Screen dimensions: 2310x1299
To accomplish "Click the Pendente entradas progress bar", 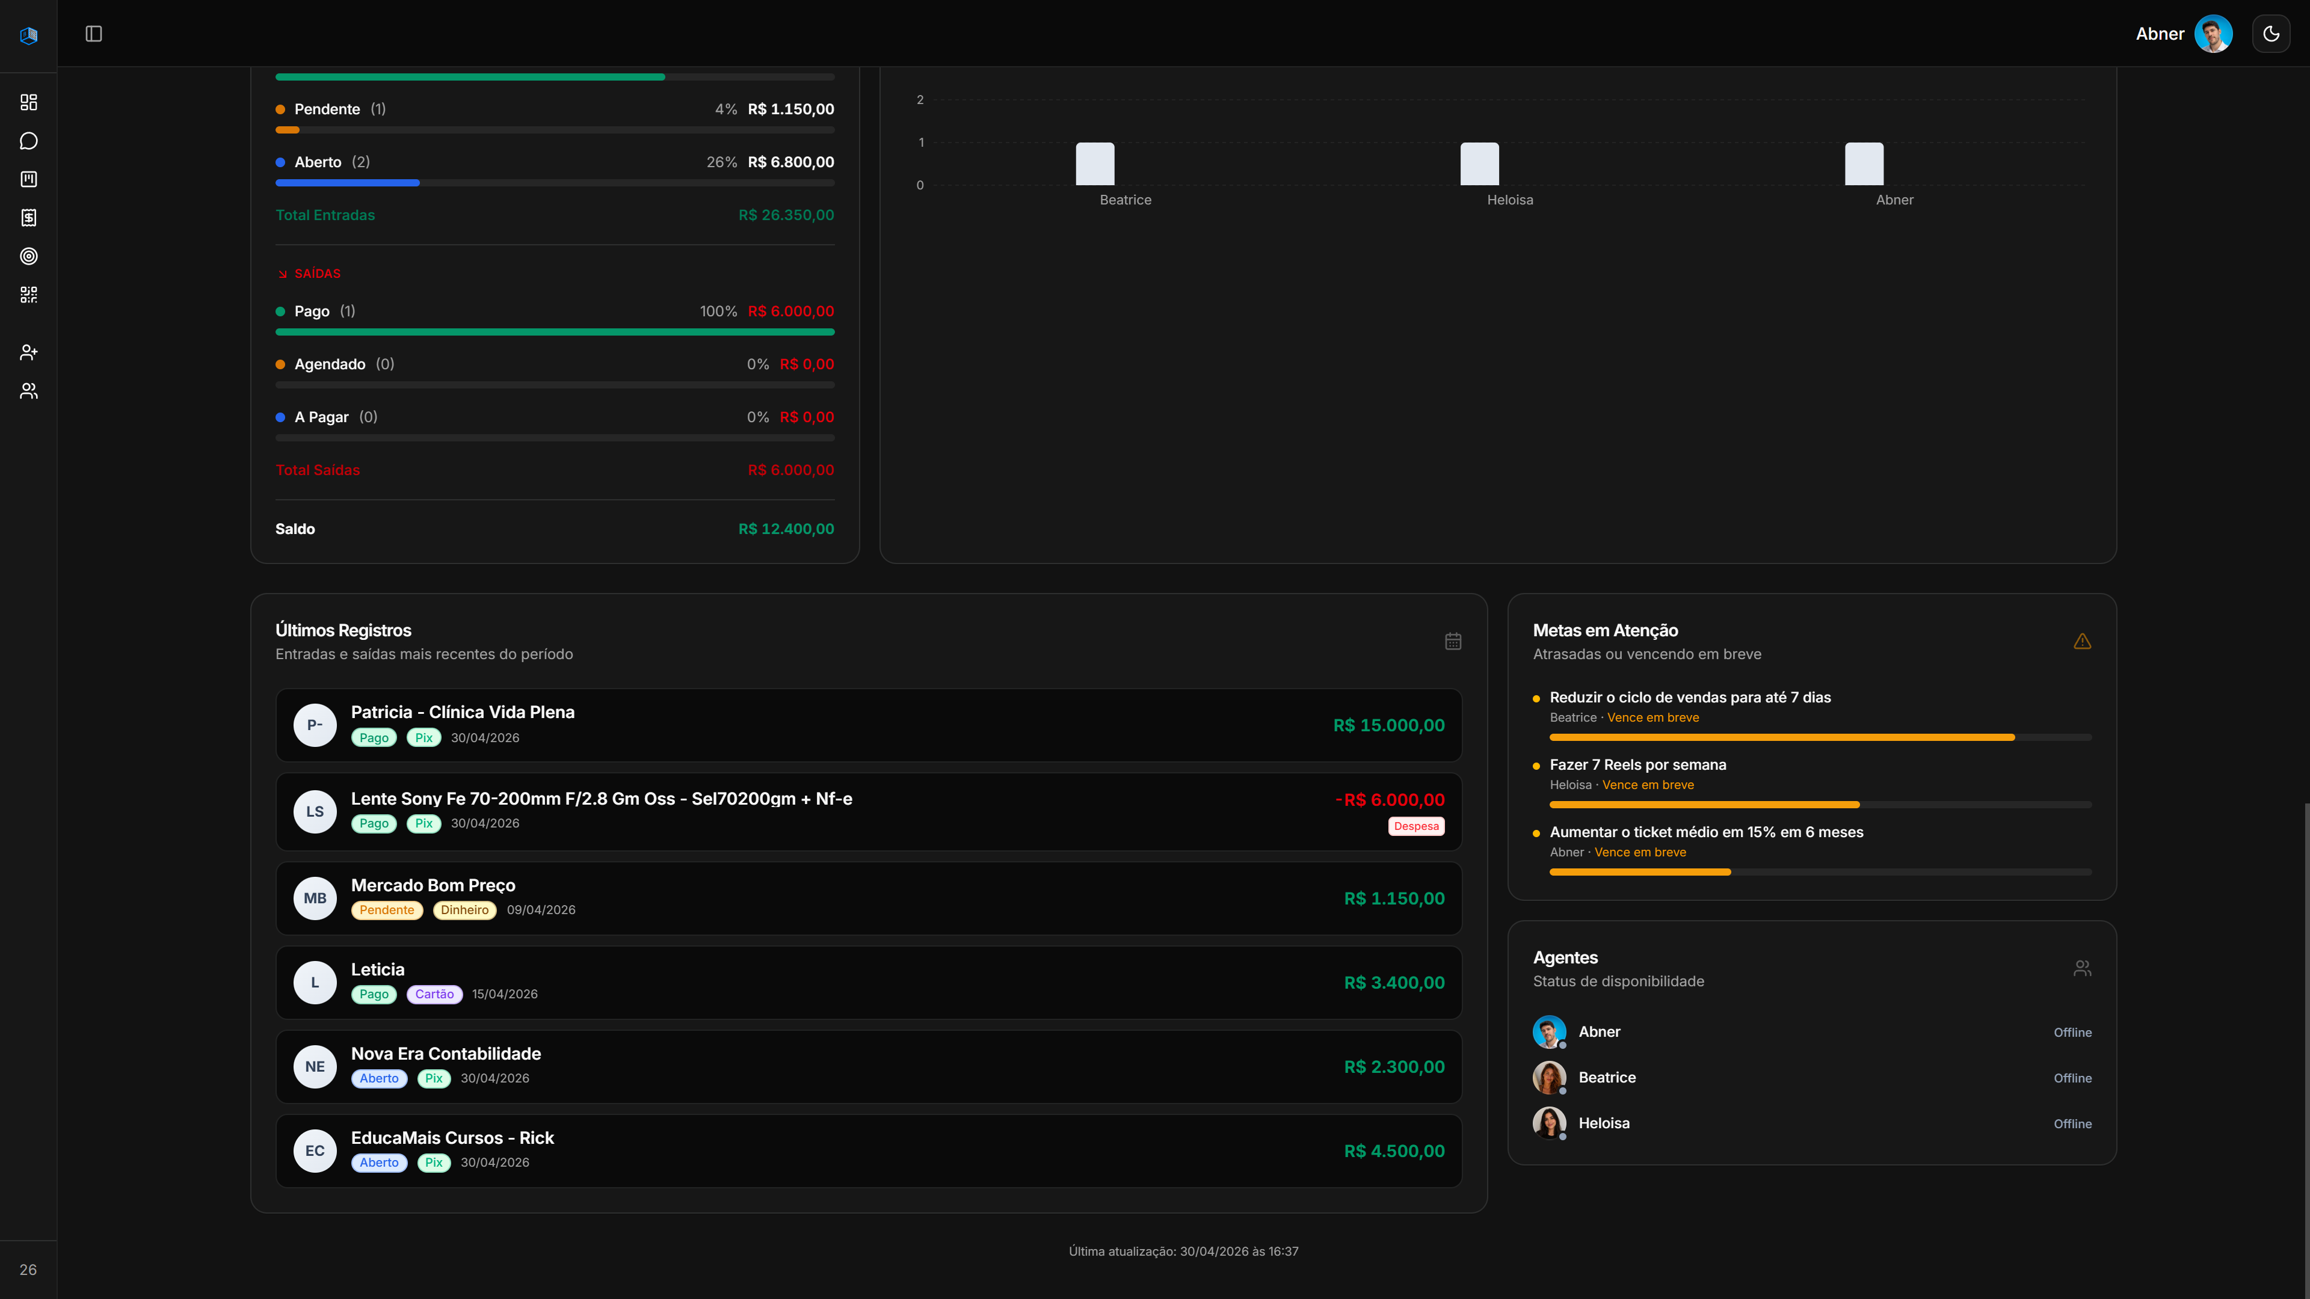I will point(555,130).
